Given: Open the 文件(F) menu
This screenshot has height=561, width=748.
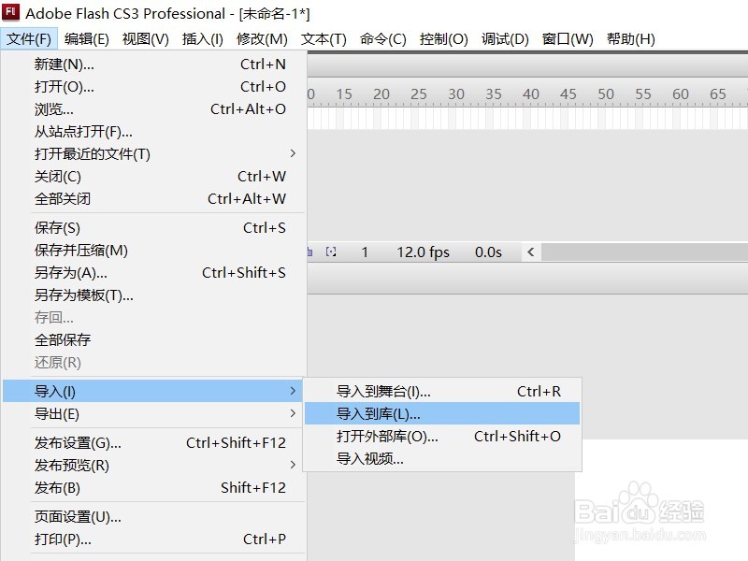Looking at the screenshot, I should coord(29,38).
